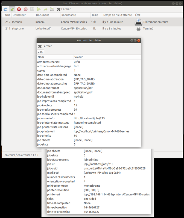This screenshot has height=218, width=184.
Task: Select the attributes-charset row
Action: pos(89,62)
